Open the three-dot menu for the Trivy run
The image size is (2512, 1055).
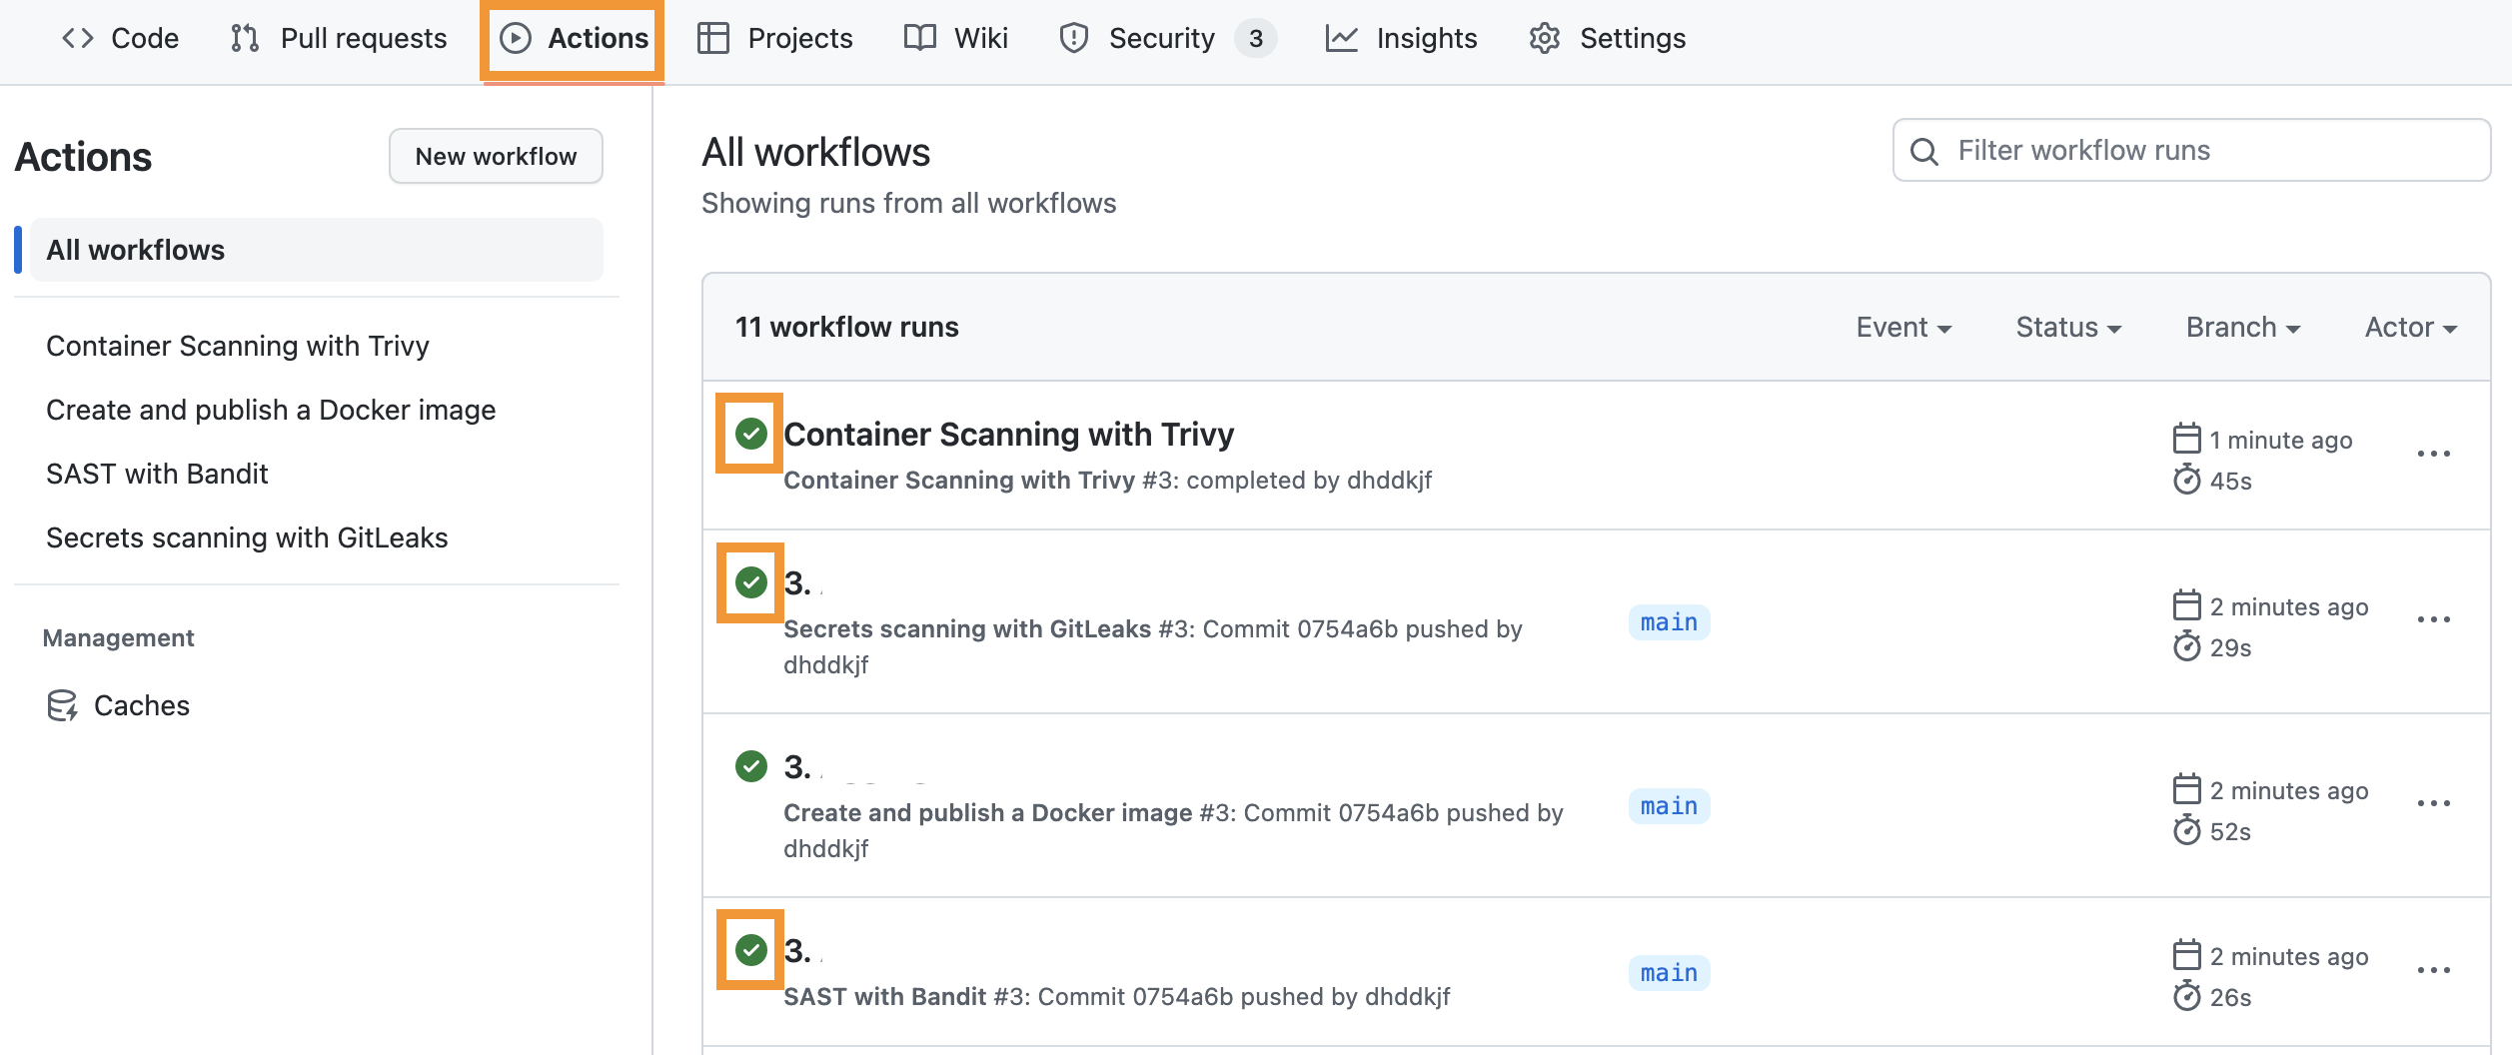tap(2433, 454)
